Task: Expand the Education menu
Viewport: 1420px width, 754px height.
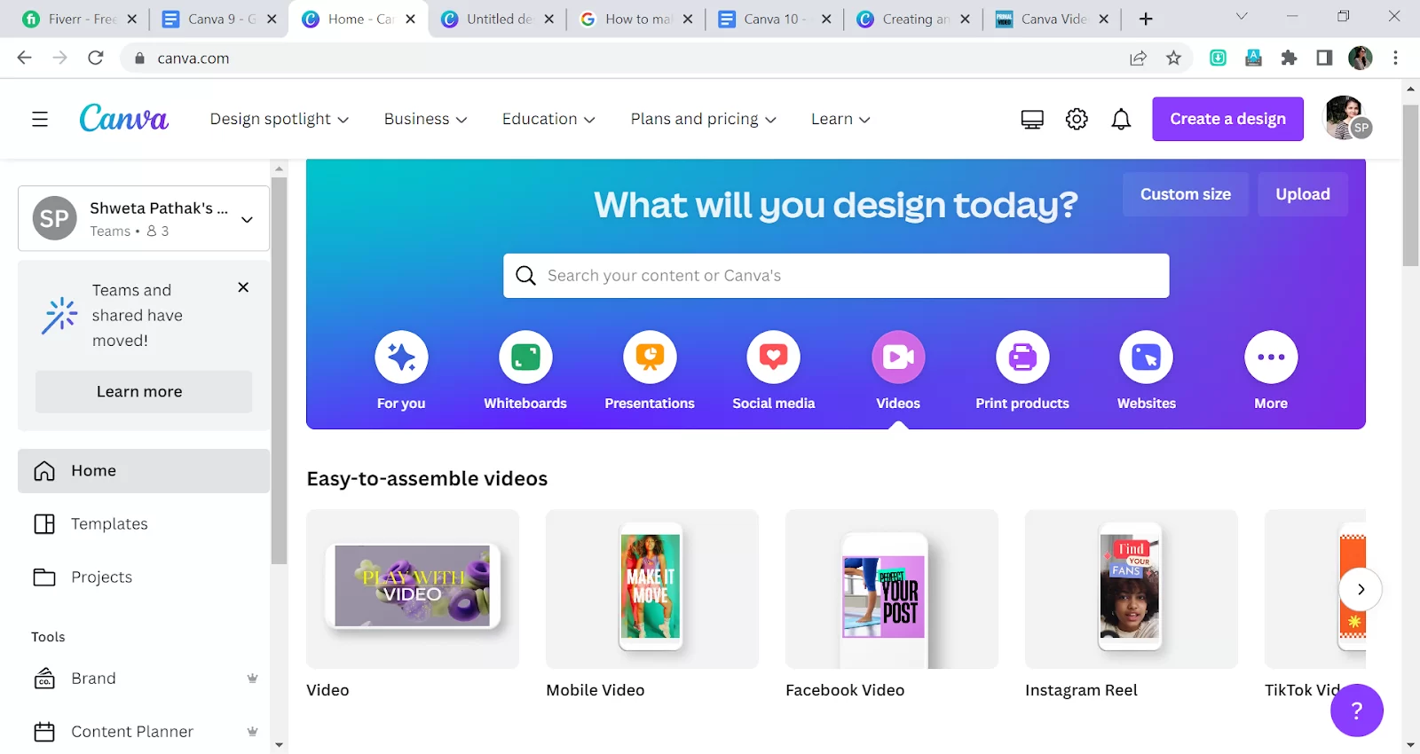Action: [x=548, y=119]
